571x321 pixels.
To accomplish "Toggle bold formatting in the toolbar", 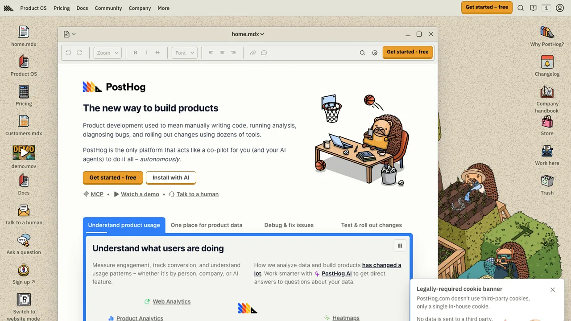I will point(135,53).
